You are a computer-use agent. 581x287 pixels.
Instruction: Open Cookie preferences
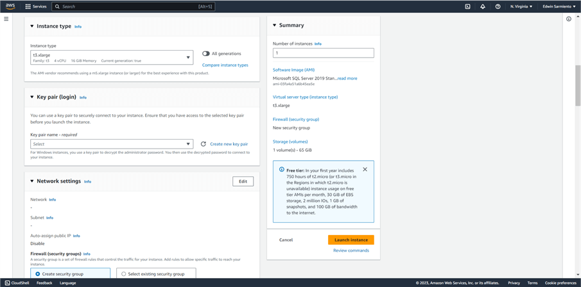560,283
